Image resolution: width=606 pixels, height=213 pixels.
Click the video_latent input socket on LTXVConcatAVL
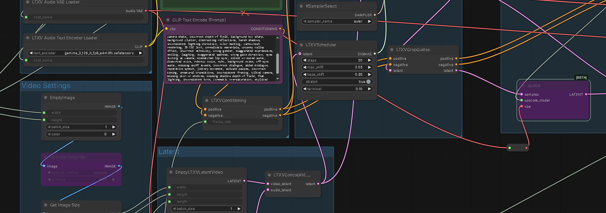click(x=268, y=184)
